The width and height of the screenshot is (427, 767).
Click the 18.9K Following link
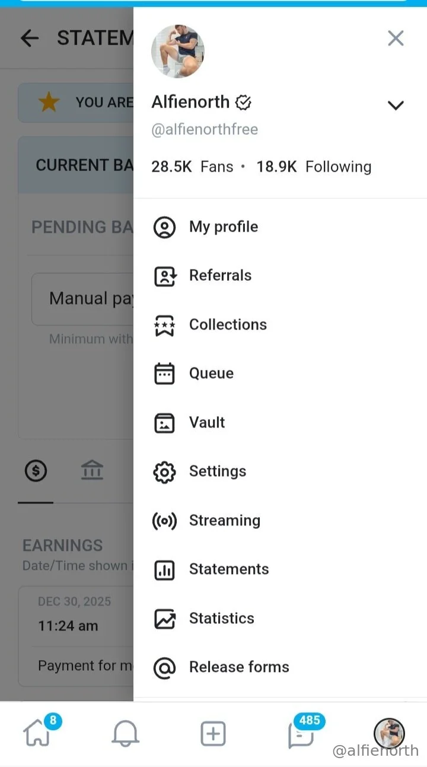click(314, 167)
